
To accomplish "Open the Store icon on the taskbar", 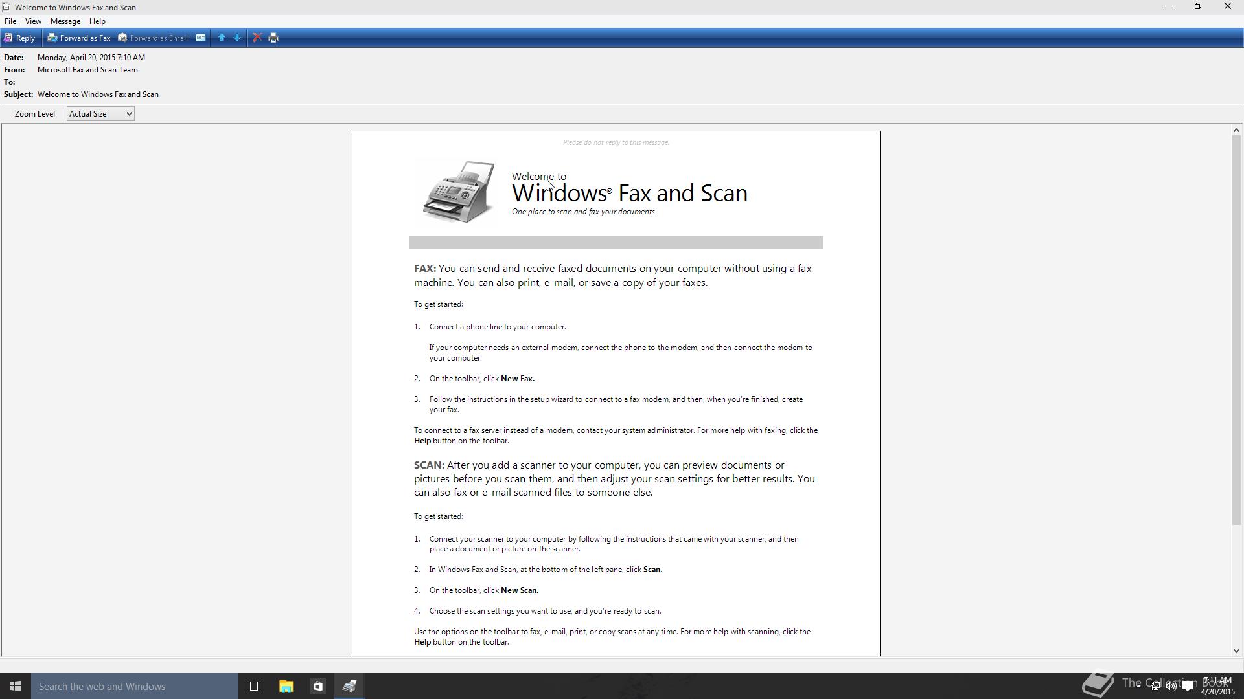I will pos(317,686).
